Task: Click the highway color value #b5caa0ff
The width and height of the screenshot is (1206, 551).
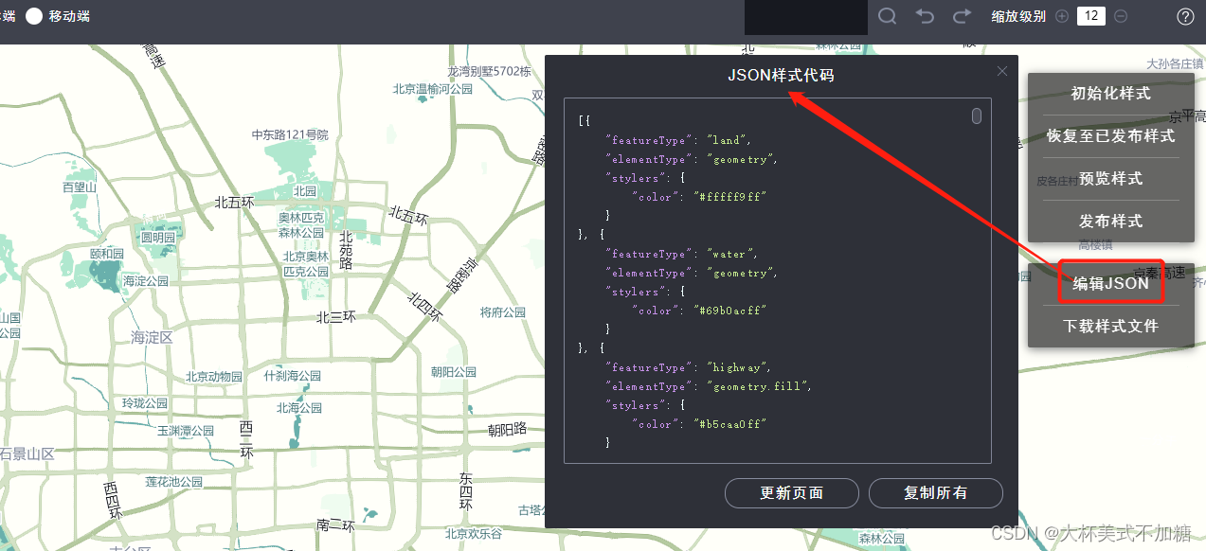Action: [x=729, y=424]
